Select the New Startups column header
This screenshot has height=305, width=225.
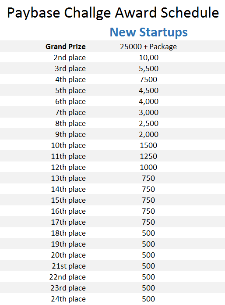(x=148, y=32)
